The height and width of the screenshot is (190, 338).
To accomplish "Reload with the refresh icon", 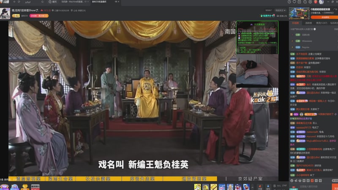I will pos(19,2).
